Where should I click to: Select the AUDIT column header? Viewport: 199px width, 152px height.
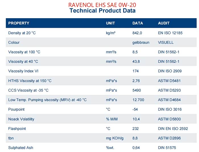pyautogui.click(x=164, y=23)
